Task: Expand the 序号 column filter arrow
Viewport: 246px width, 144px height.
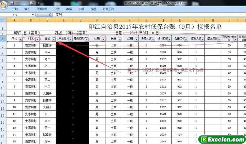Action: [21, 40]
